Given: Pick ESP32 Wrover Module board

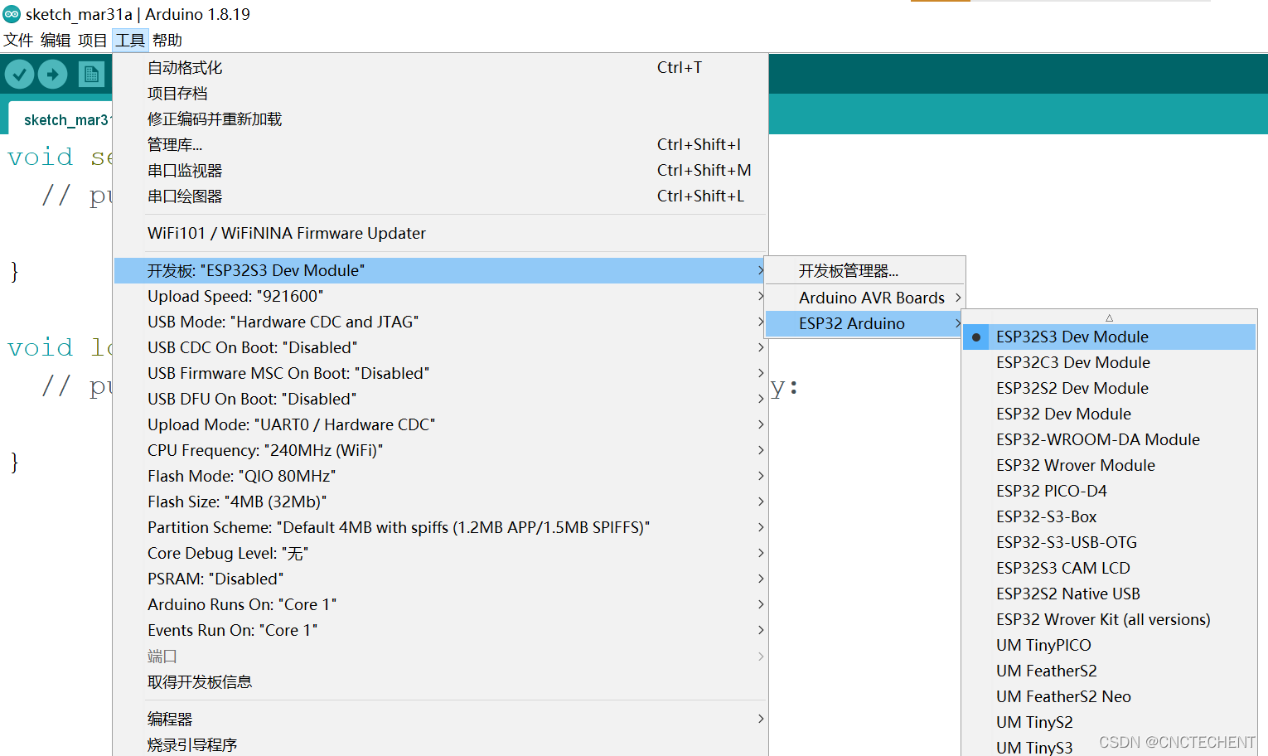Looking at the screenshot, I should point(1109,465).
